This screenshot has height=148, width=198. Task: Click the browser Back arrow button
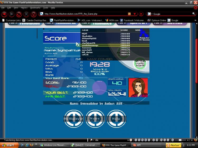click(x=4, y=14)
